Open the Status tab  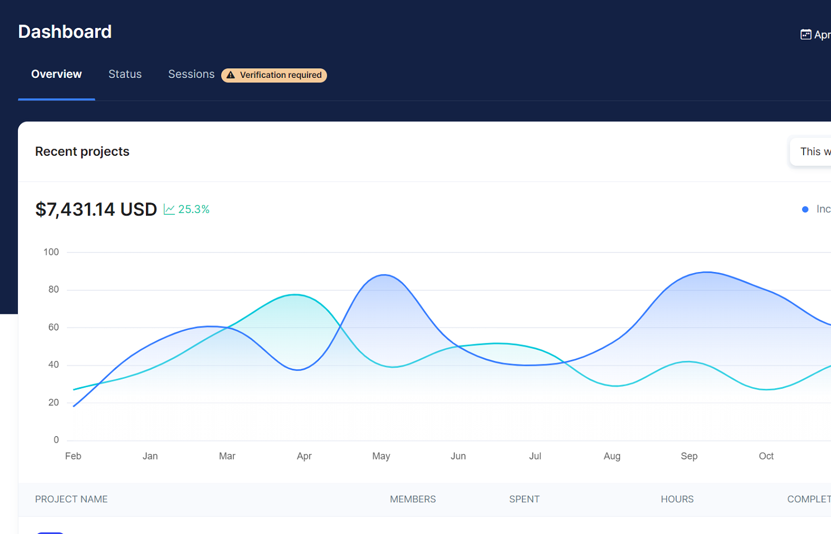[125, 74]
